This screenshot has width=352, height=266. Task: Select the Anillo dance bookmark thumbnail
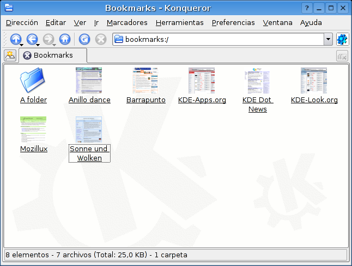point(89,80)
